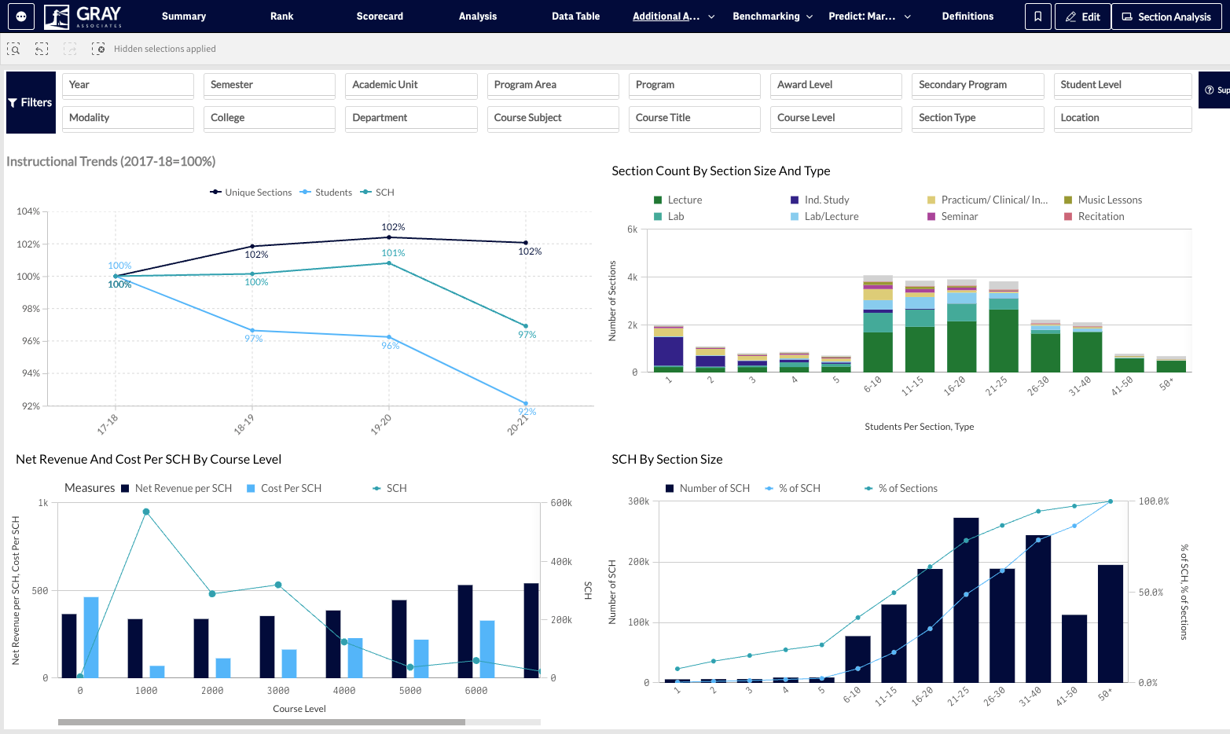
Task: Open the Data Table tab
Action: pyautogui.click(x=575, y=17)
